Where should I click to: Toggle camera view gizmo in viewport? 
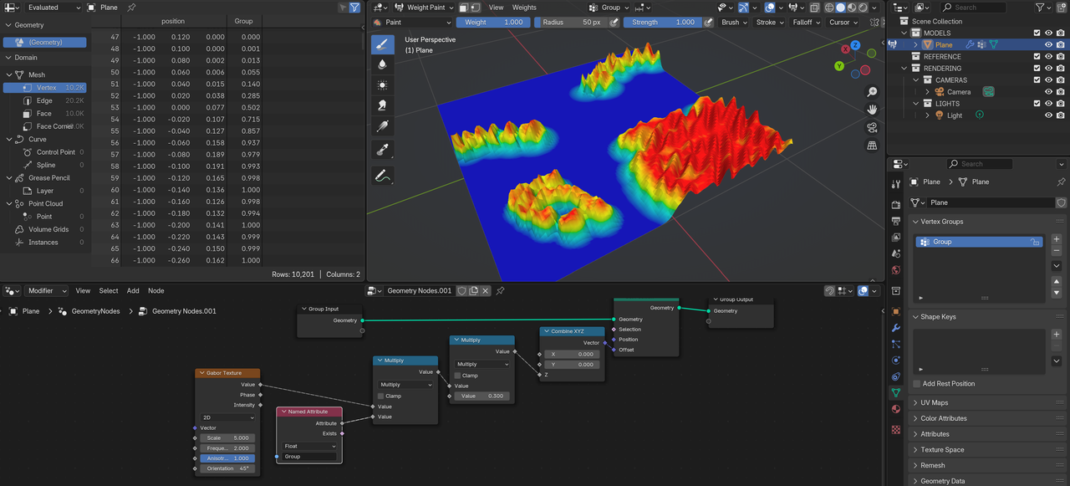(872, 127)
